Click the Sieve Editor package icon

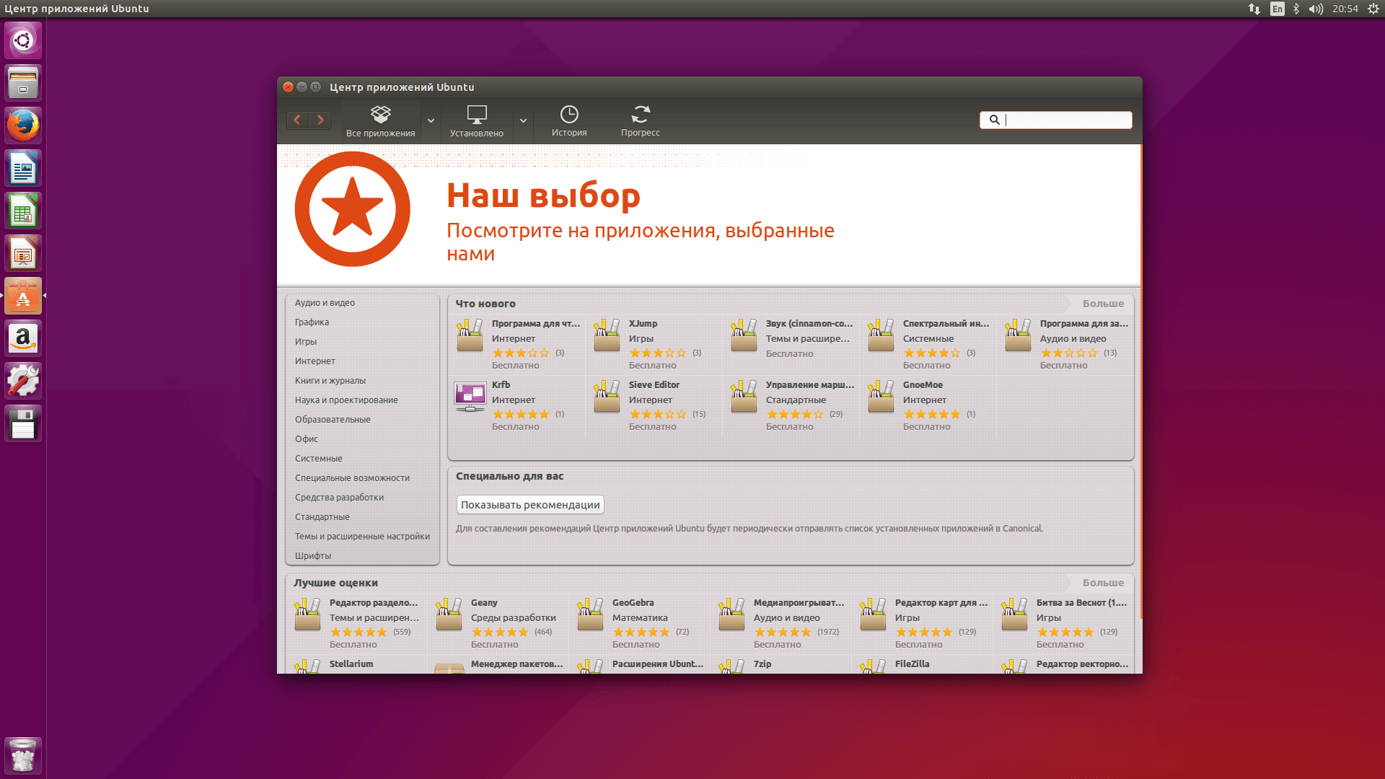pos(607,397)
